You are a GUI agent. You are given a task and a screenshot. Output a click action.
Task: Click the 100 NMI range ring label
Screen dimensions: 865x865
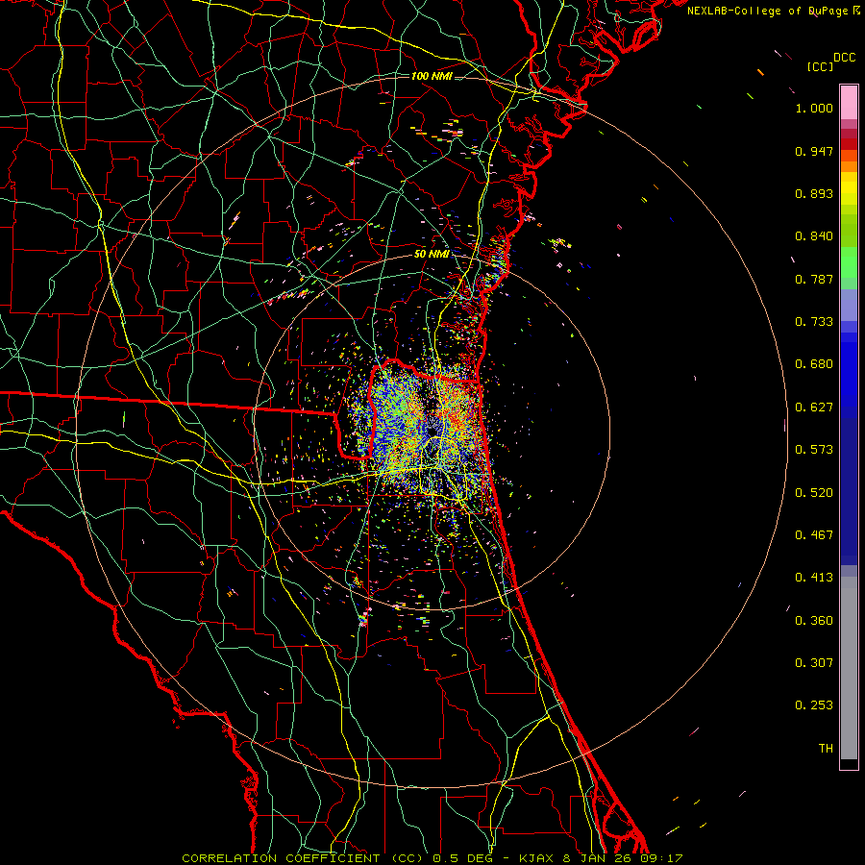click(432, 76)
